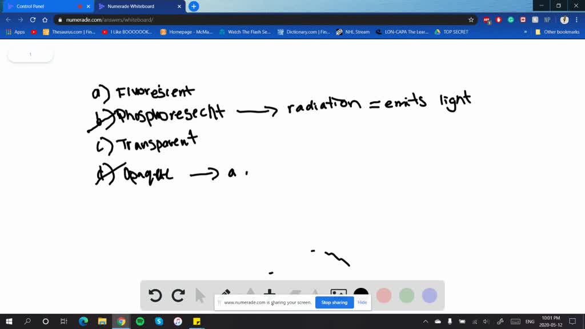Go back to the previous page
Image resolution: width=585 pixels, height=329 pixels.
(x=8, y=20)
